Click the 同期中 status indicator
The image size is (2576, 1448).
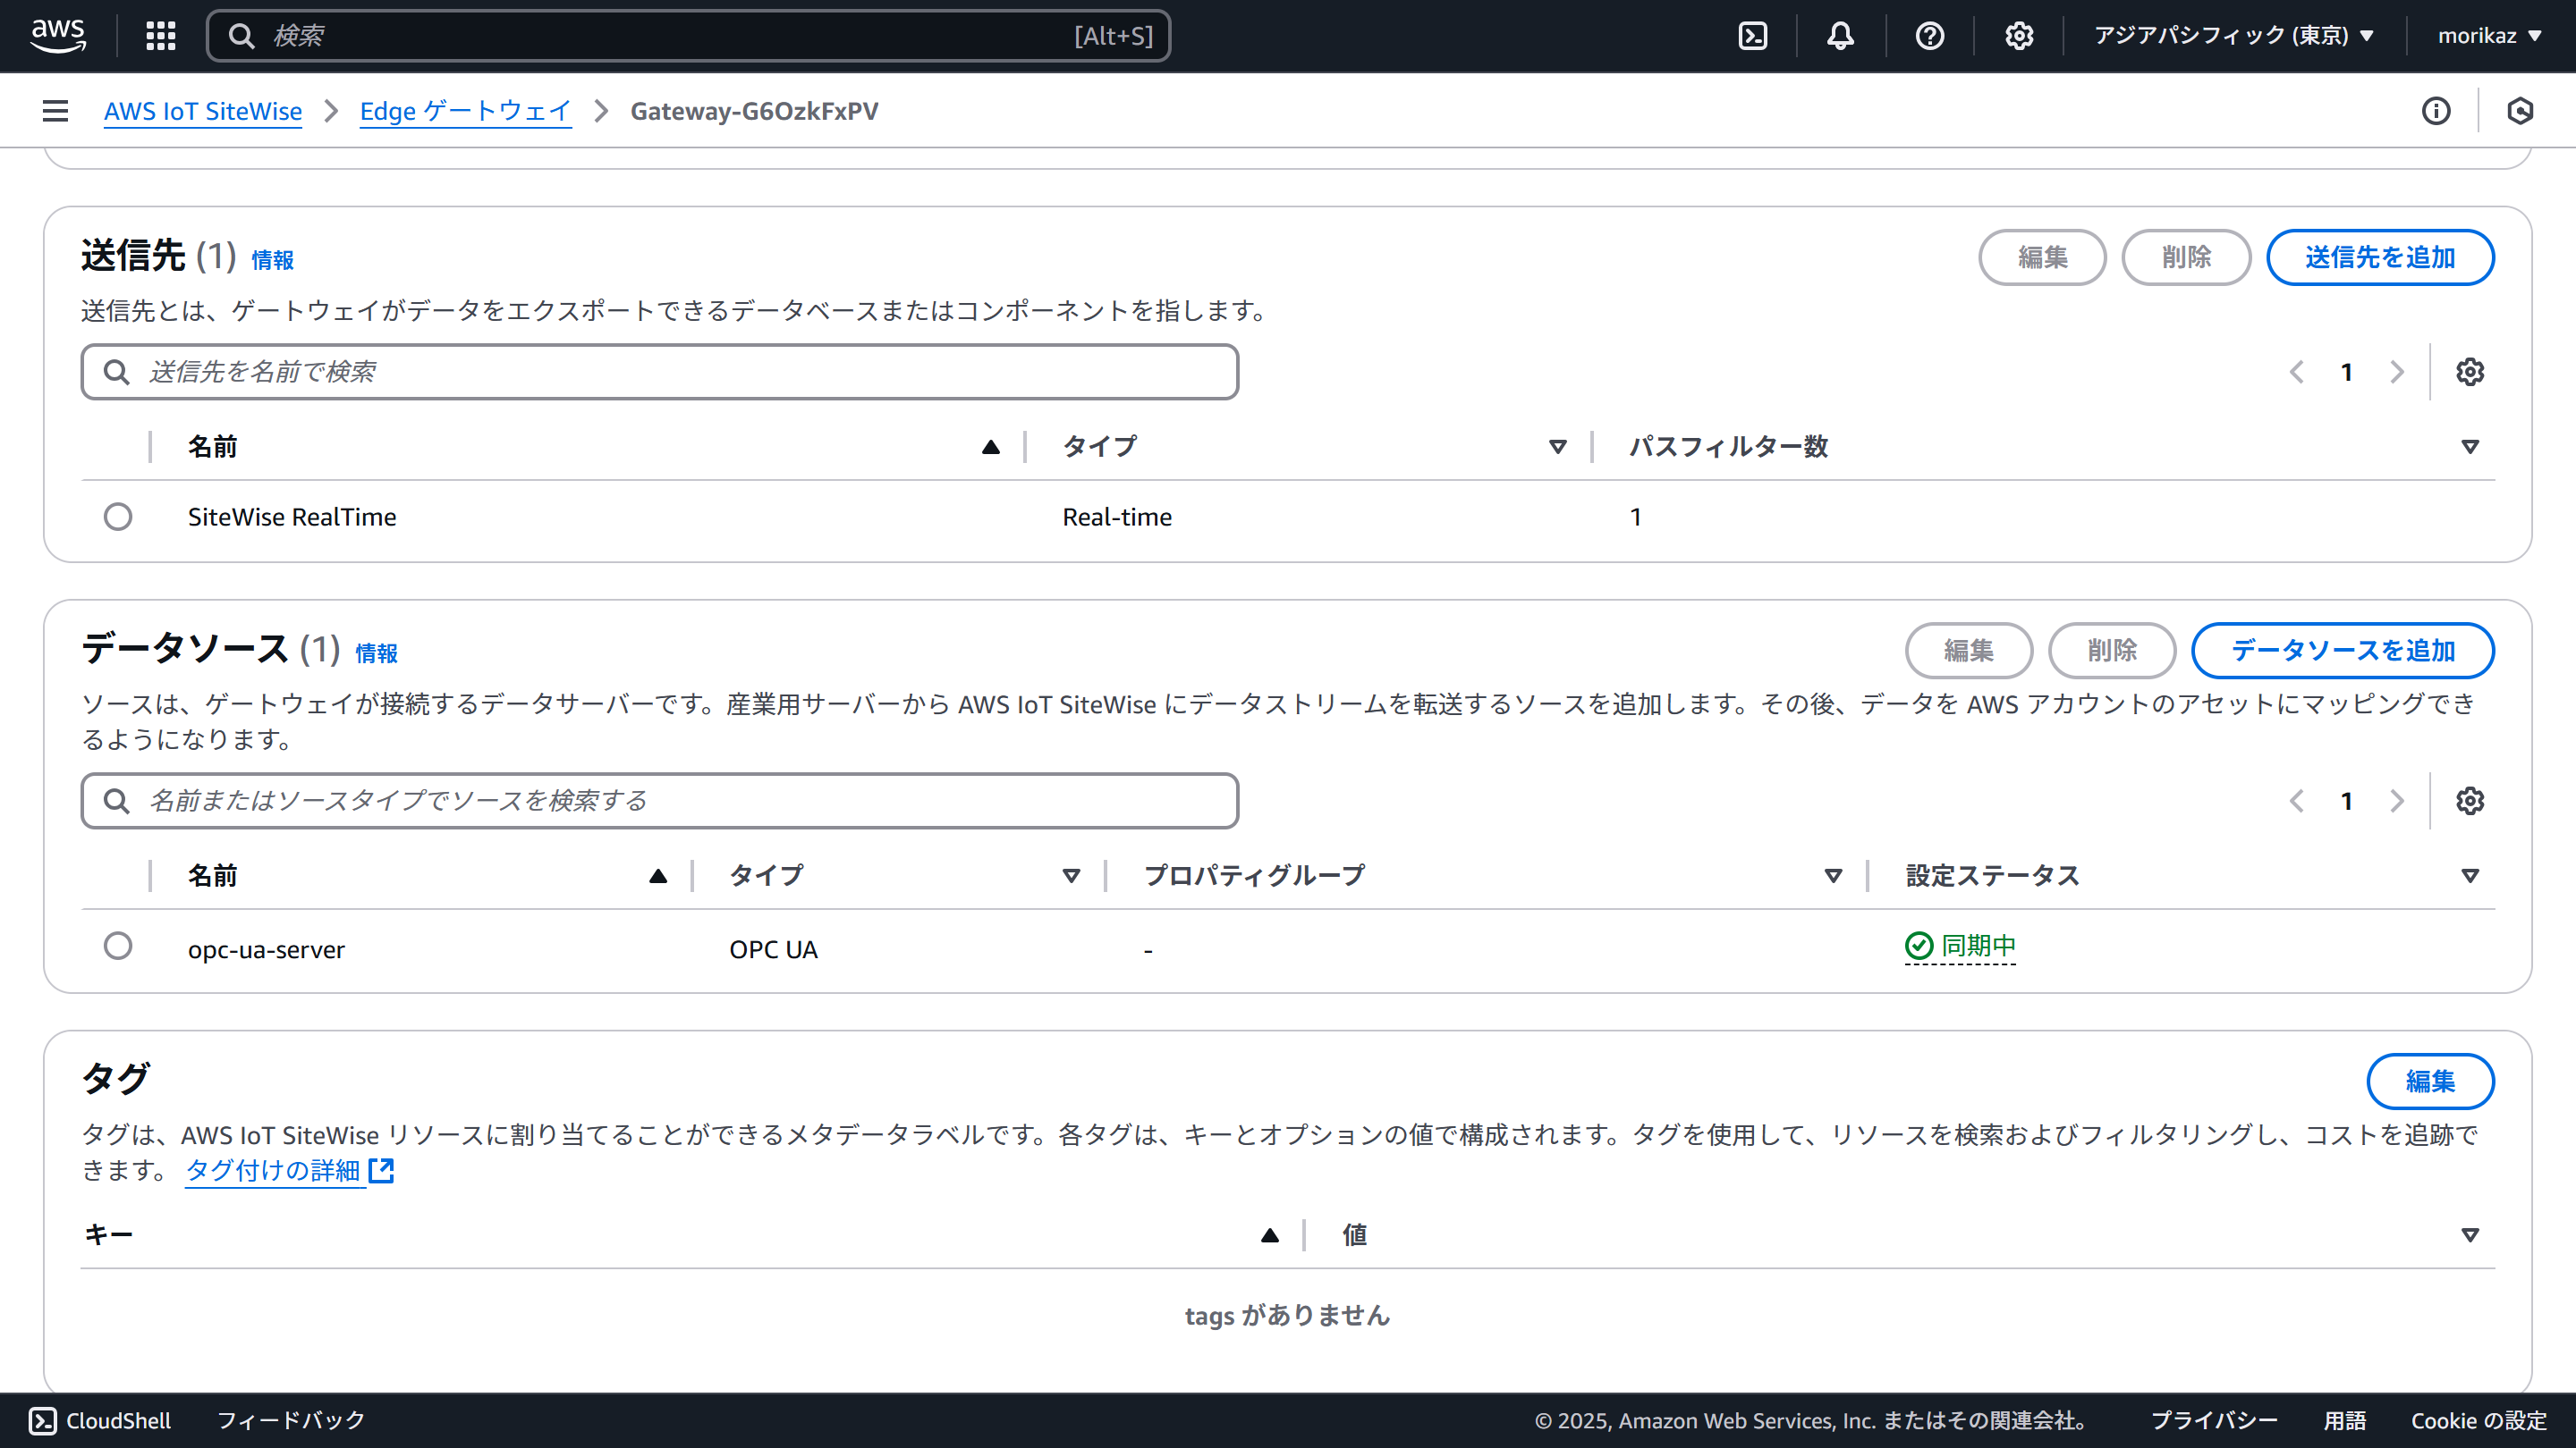[x=1960, y=946]
